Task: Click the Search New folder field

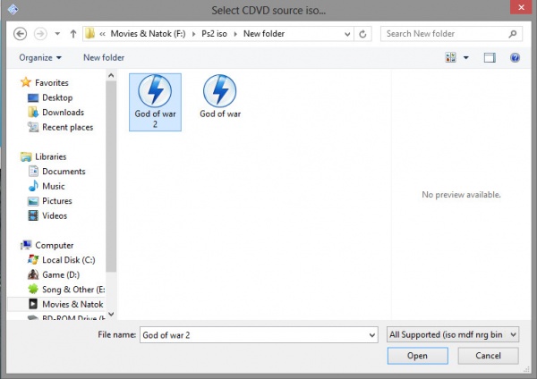Action: click(451, 34)
